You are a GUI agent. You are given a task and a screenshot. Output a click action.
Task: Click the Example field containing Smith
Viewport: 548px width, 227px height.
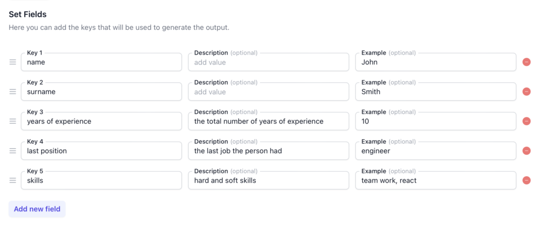click(x=436, y=92)
